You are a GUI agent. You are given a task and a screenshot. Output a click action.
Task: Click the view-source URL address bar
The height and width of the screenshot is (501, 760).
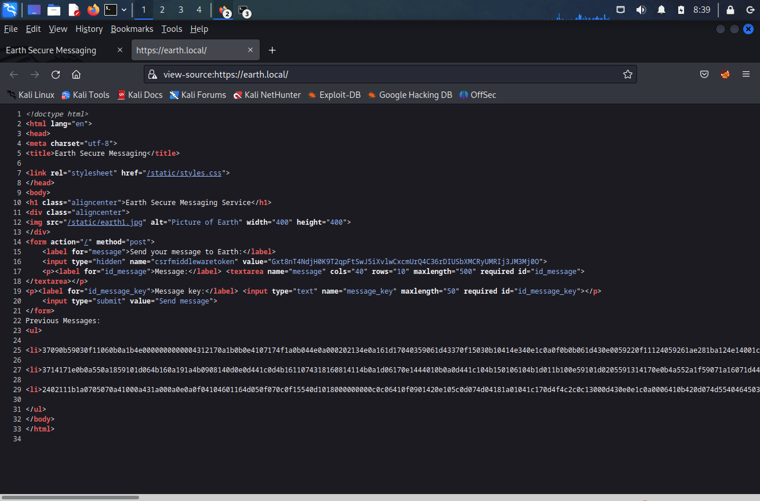390,74
